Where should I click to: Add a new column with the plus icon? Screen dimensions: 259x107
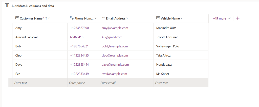pos(237,18)
